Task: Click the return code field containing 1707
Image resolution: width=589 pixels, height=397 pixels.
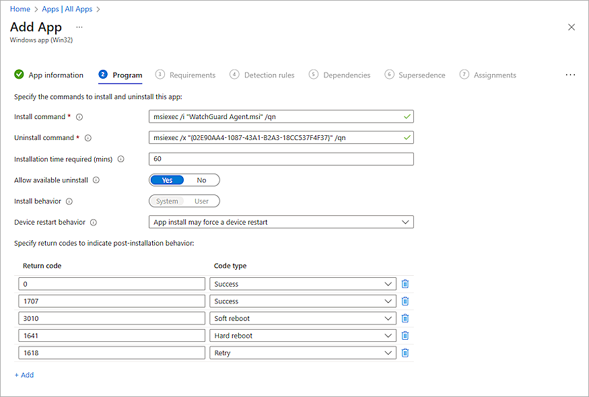Action: 112,301
